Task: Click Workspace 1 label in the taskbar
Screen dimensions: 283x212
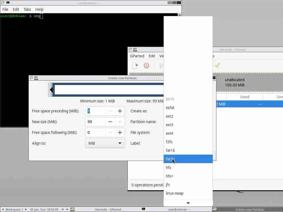Action: click(x=14, y=210)
